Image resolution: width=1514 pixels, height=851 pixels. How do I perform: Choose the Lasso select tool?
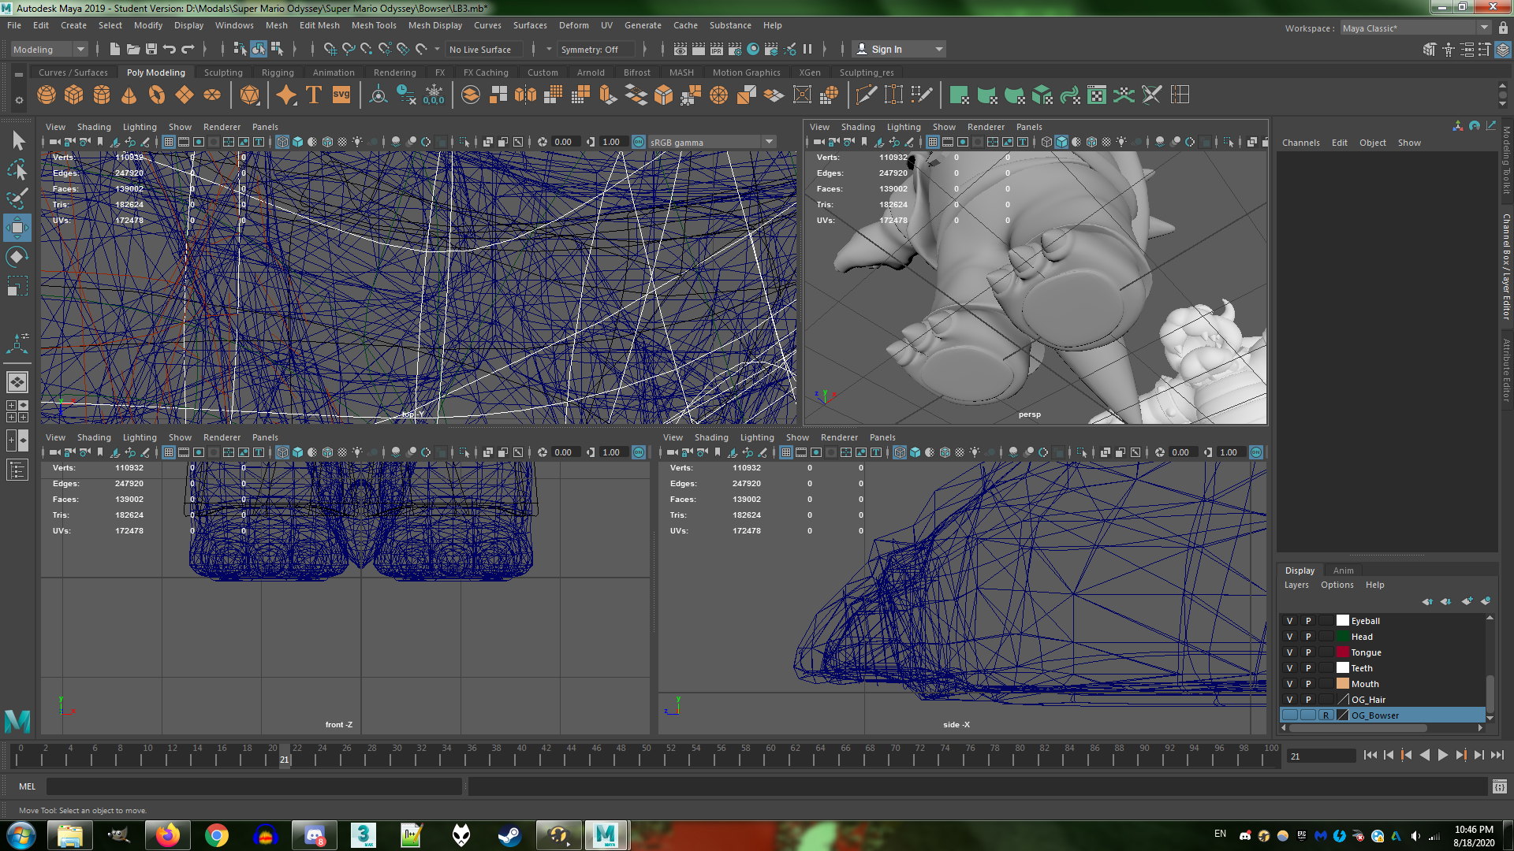tap(17, 169)
